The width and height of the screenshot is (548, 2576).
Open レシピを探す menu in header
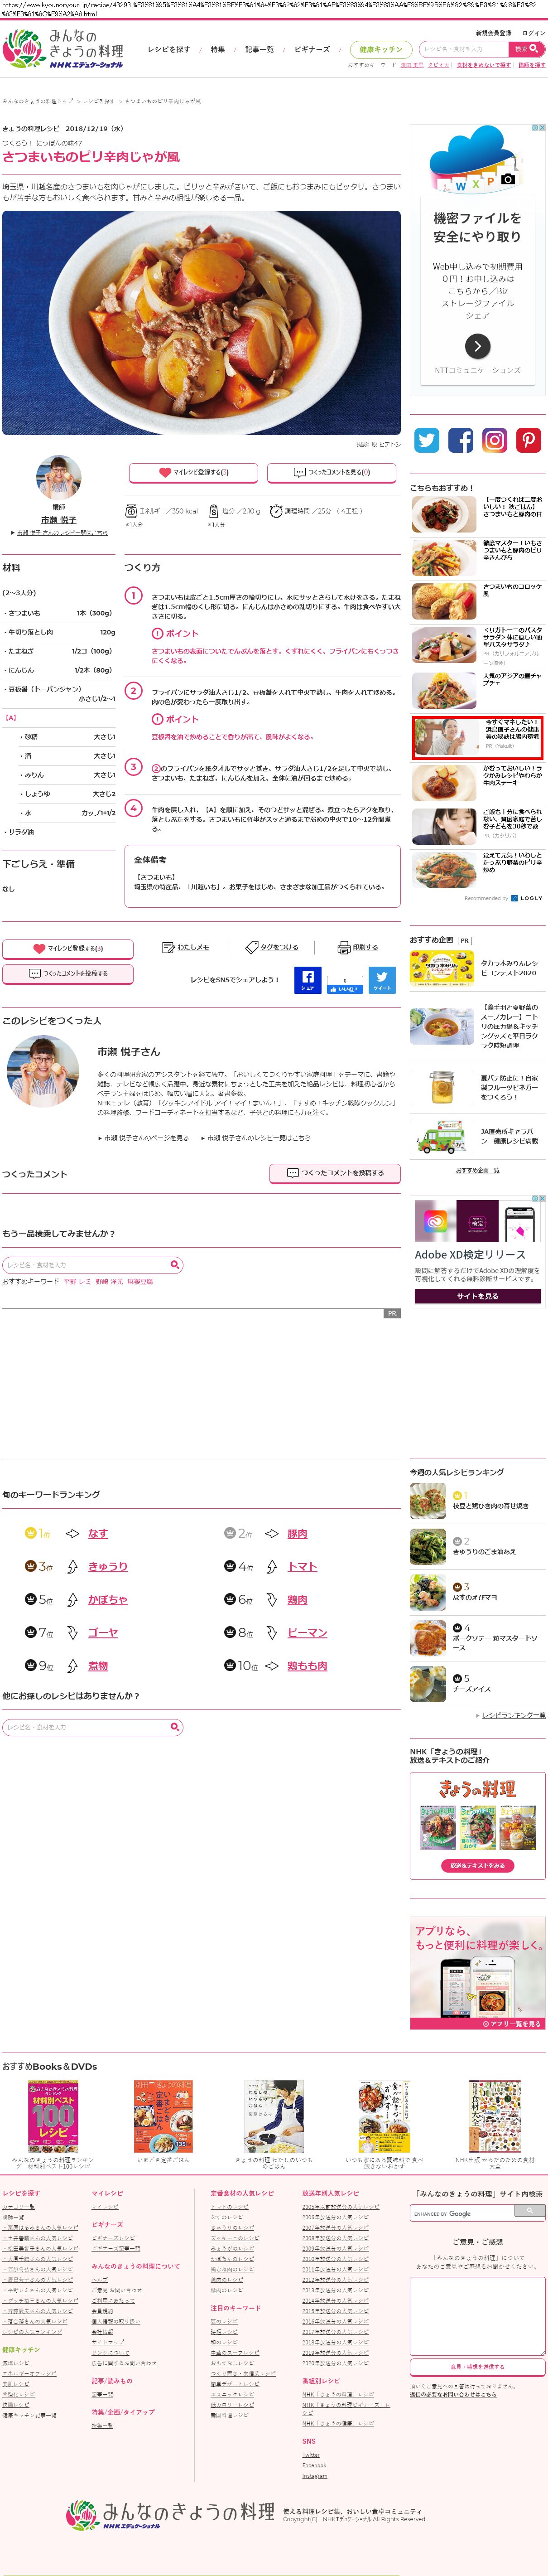(169, 49)
